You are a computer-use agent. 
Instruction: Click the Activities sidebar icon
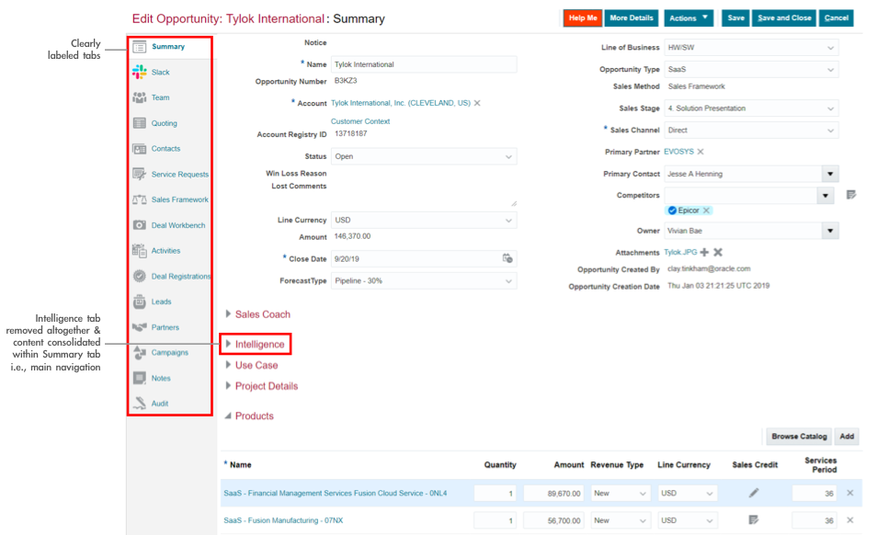[140, 250]
